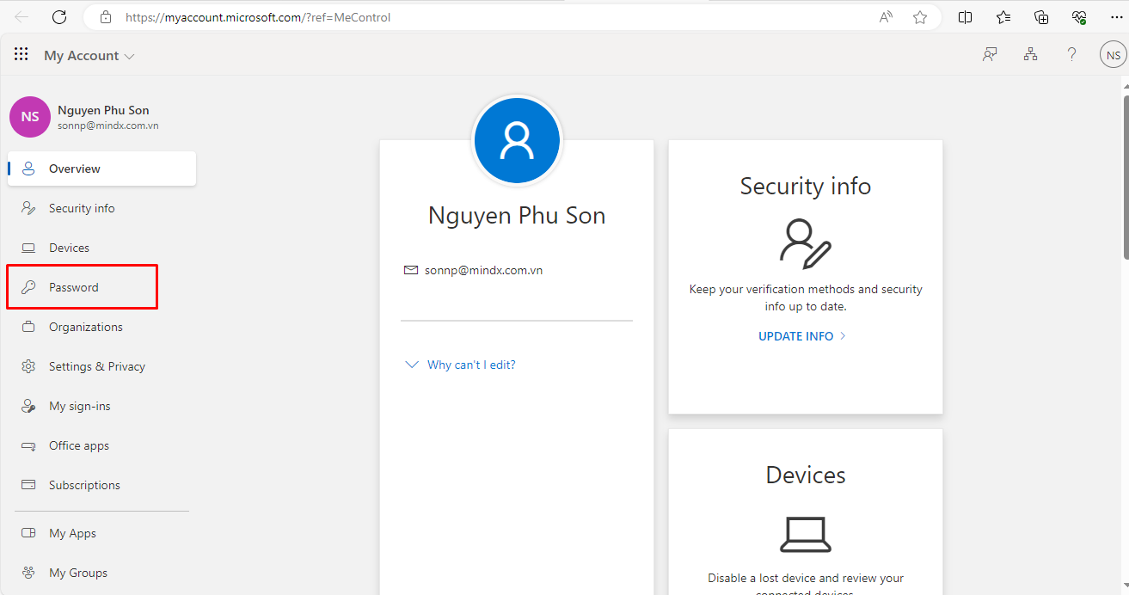Screen dimensions: 1129x595
Task: Open the app launcher waffle icon
Action: coord(21,55)
